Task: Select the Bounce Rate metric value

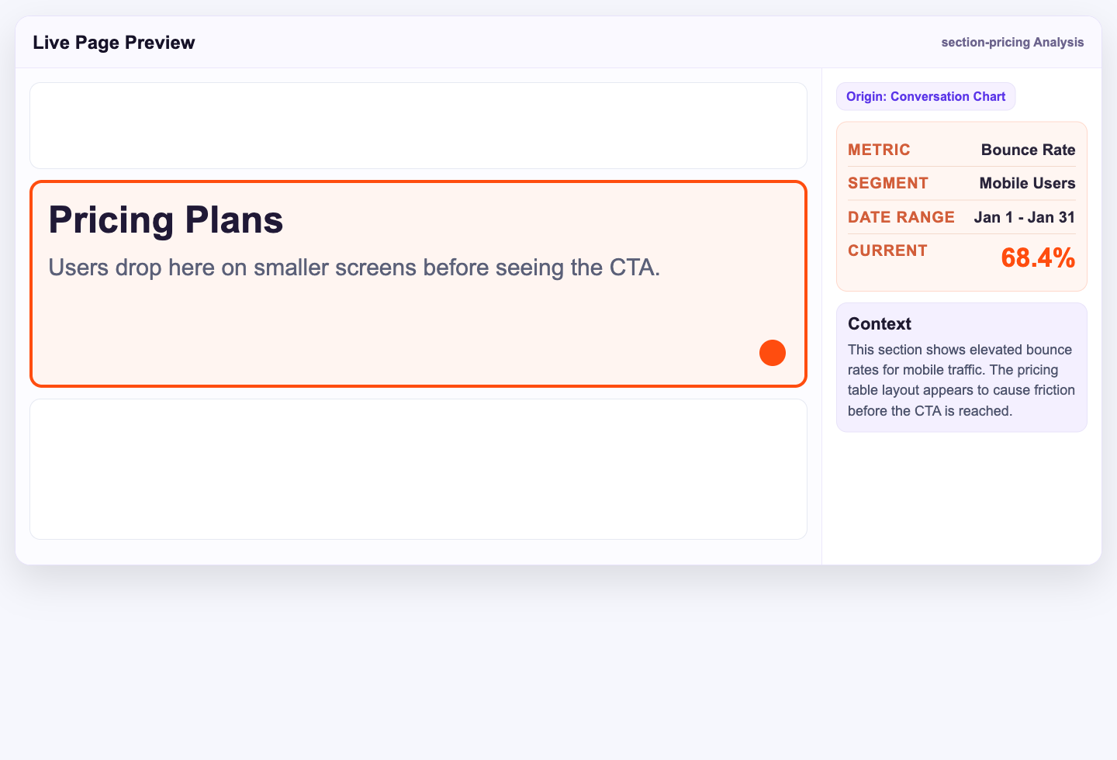Action: coord(1028,150)
